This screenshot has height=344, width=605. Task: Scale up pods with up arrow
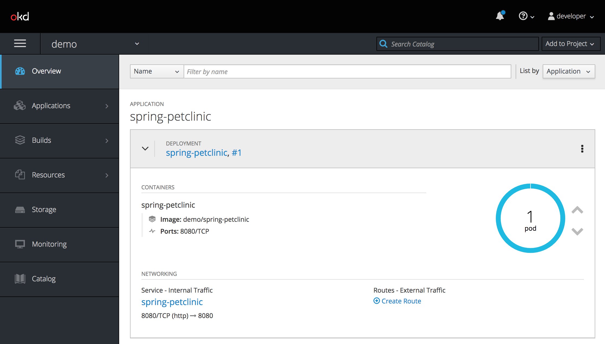pos(577,210)
